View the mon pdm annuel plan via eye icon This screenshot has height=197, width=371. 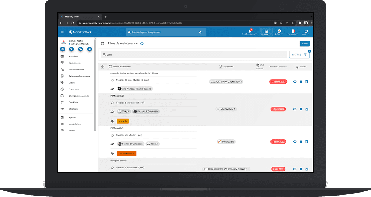pyautogui.click(x=295, y=169)
